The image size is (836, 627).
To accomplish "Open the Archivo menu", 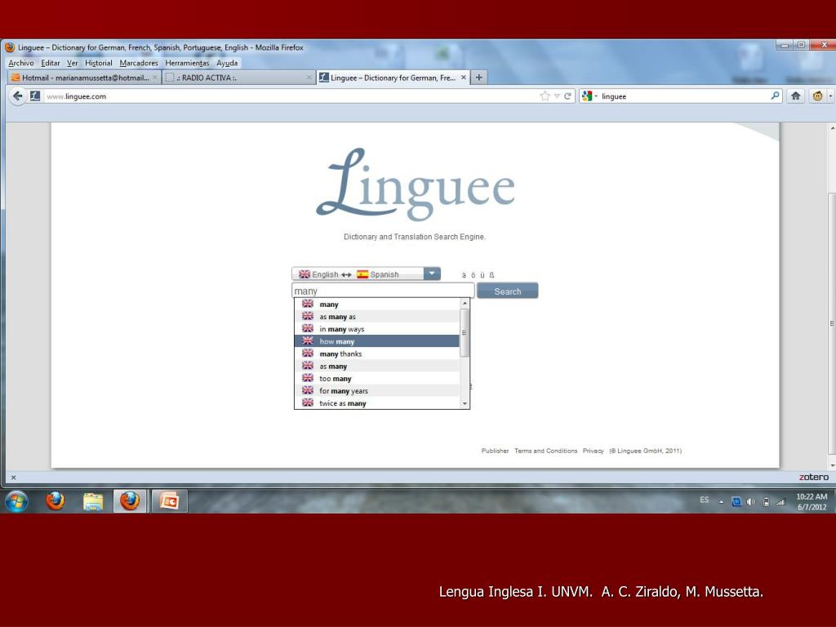I will [x=20, y=63].
